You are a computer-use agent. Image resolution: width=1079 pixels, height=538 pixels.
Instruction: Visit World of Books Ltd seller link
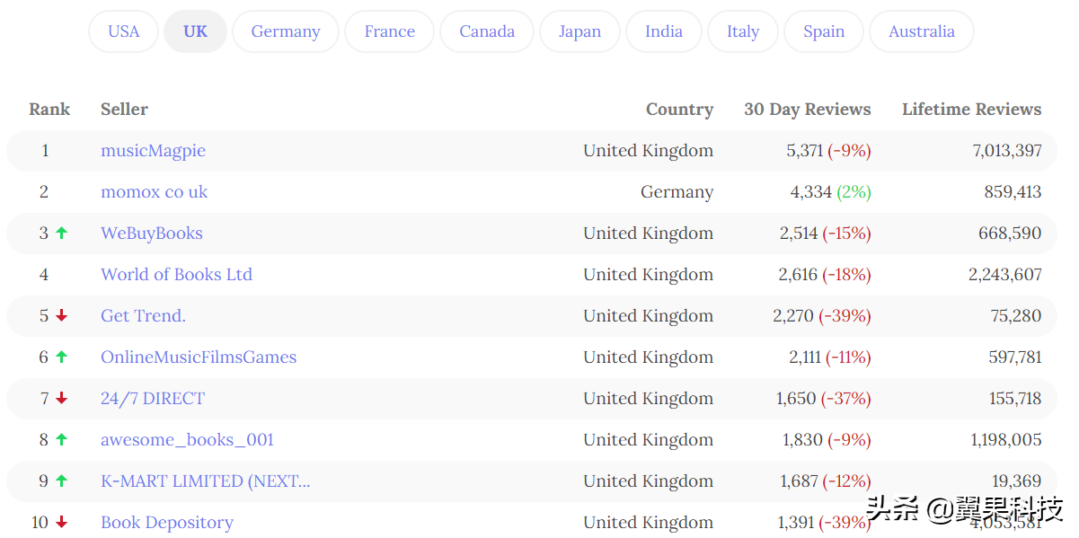coord(176,275)
